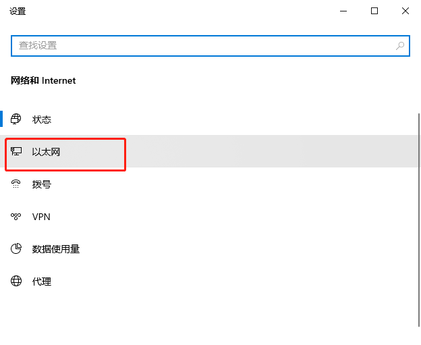Minimize the 设置 window
This screenshot has height=345, width=421.
click(x=343, y=11)
